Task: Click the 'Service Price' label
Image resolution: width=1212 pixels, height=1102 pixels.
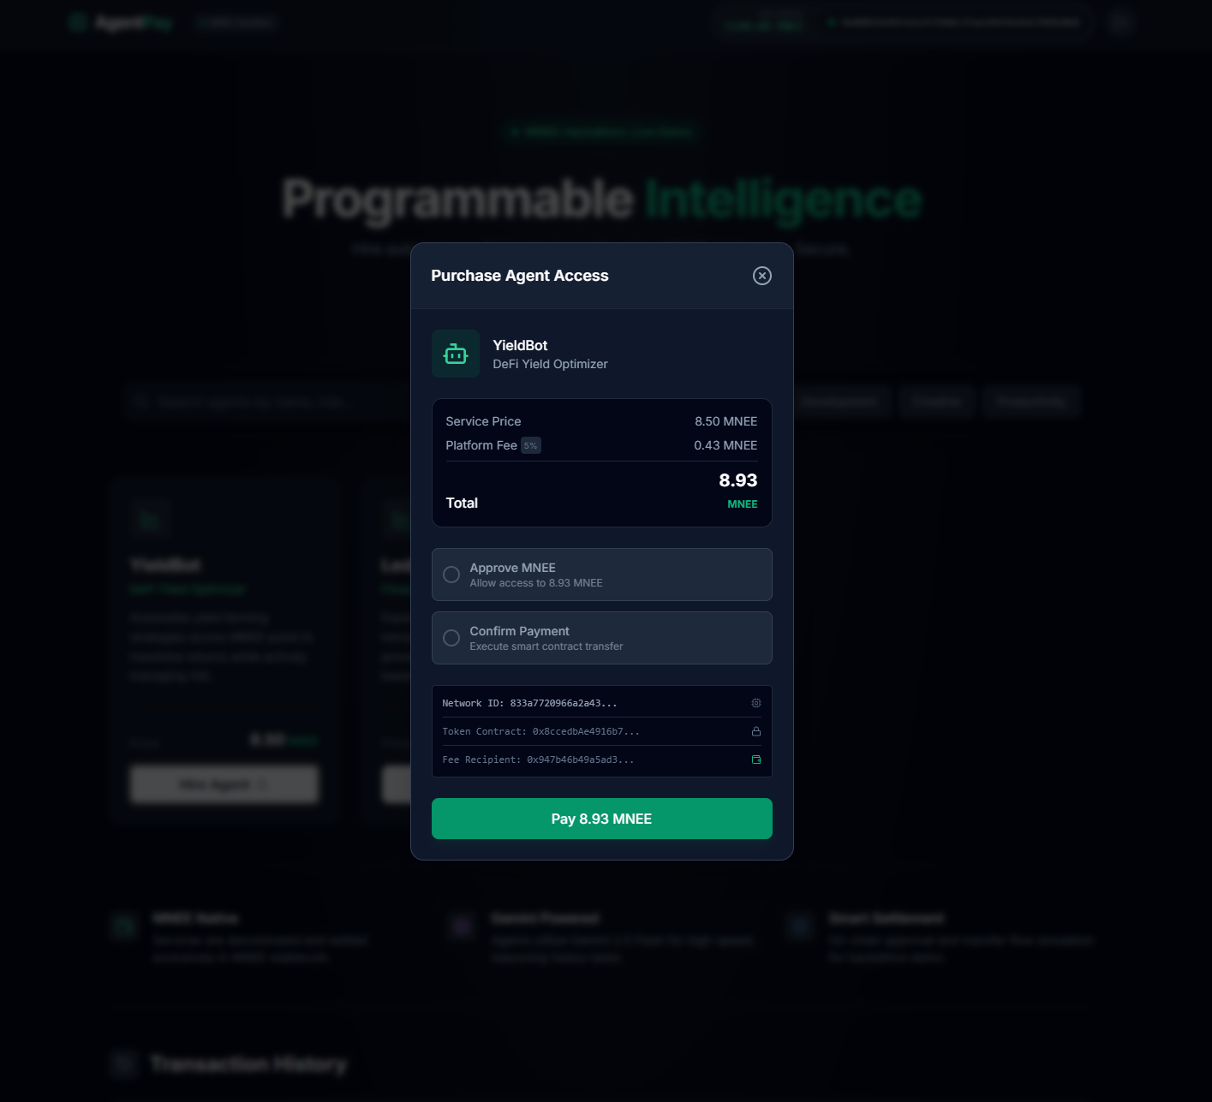Action: tap(483, 421)
